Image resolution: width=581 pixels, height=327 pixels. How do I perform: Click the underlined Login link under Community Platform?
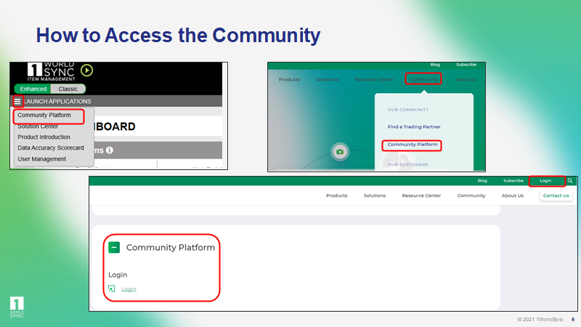[x=129, y=288]
